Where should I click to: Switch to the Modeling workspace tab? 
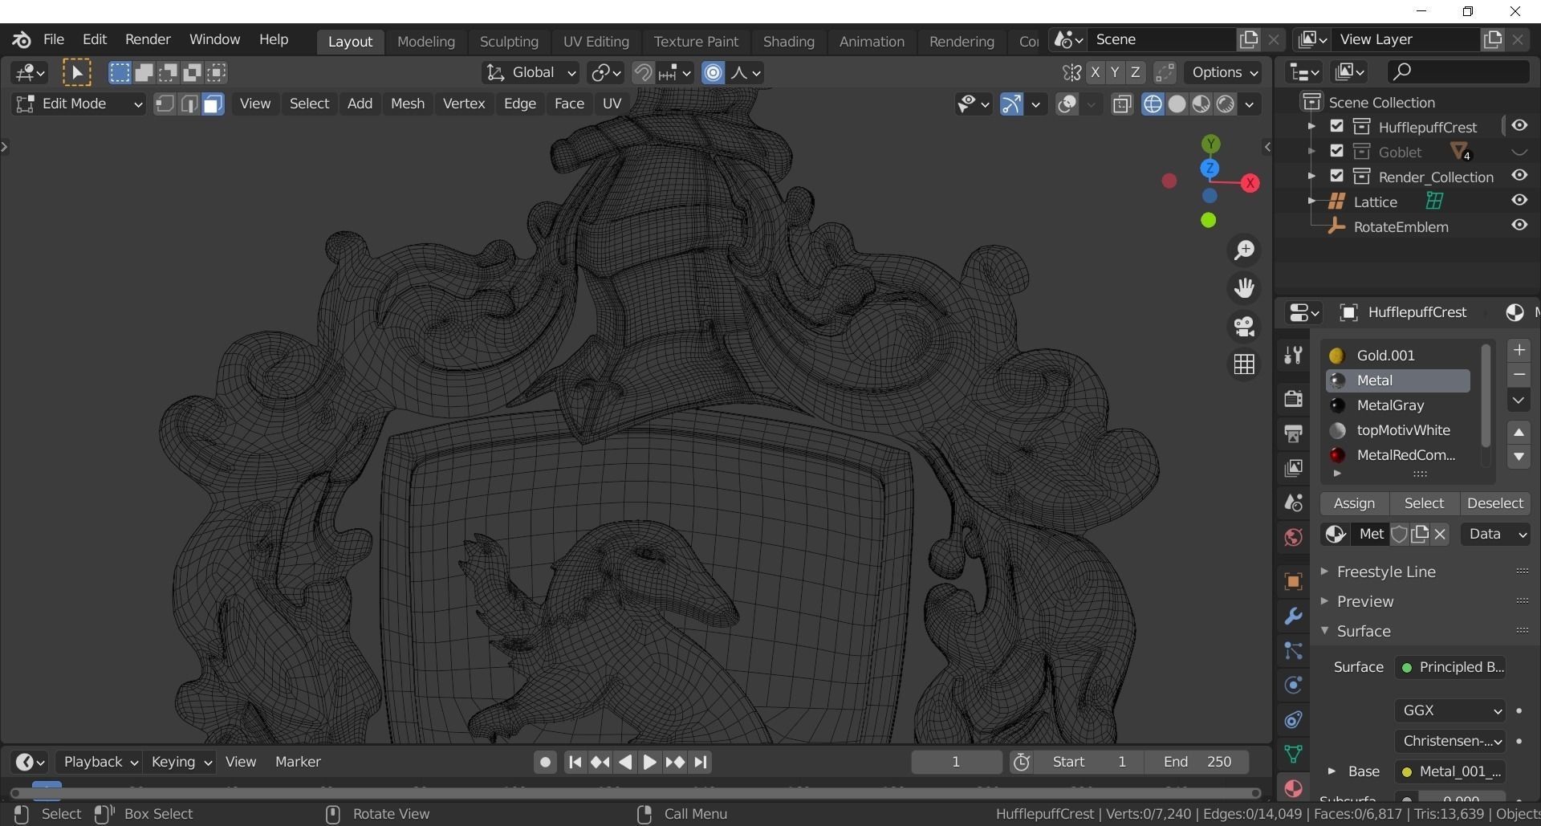pos(426,42)
